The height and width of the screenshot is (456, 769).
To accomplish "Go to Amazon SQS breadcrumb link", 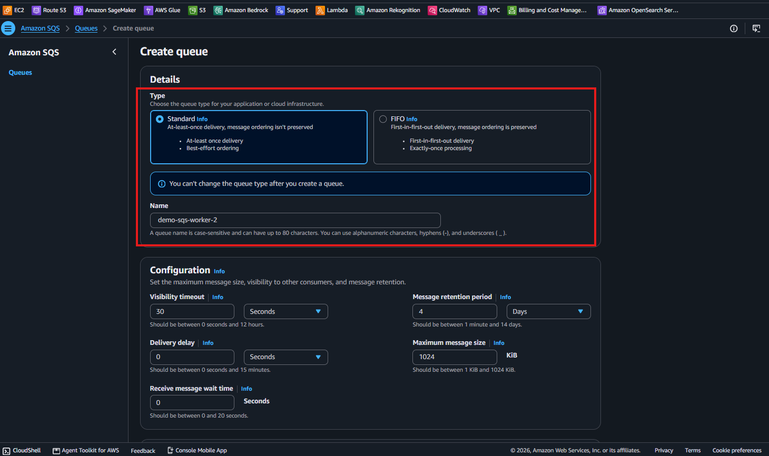I will 40,28.
